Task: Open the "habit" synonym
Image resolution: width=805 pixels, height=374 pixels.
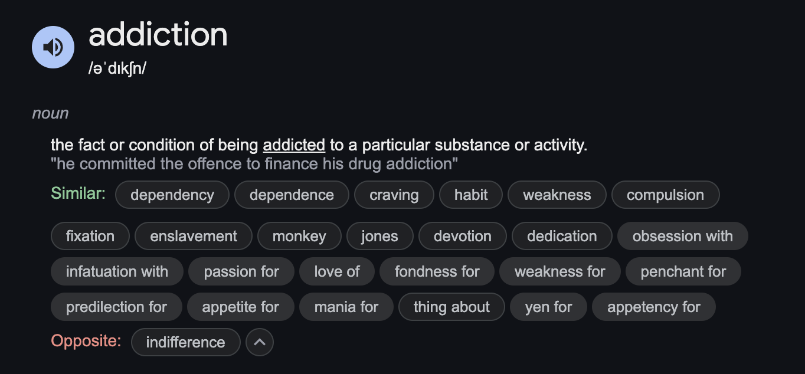Action: click(x=471, y=195)
